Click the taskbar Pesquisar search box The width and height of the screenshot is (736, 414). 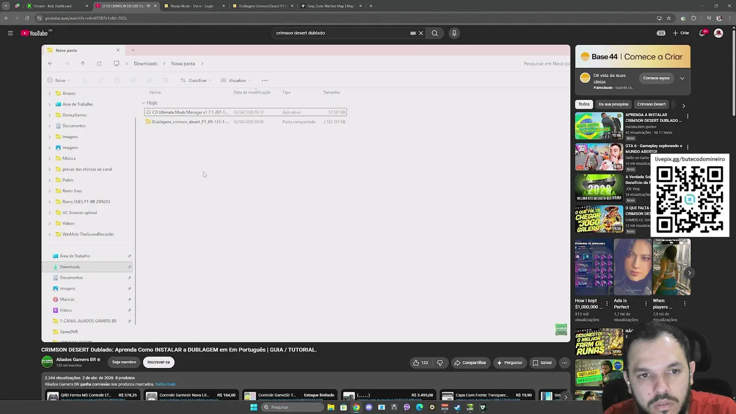pos(292,407)
